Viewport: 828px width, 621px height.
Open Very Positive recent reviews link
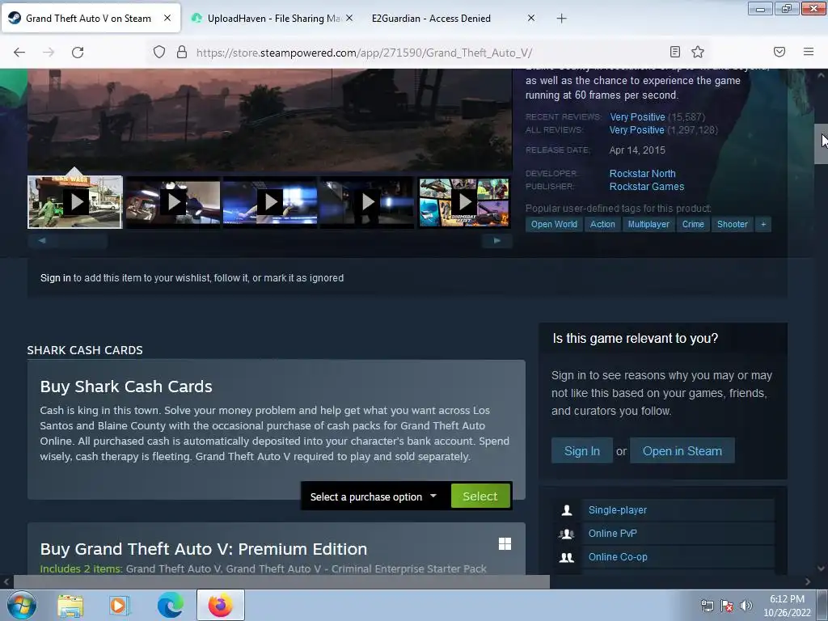click(x=637, y=116)
